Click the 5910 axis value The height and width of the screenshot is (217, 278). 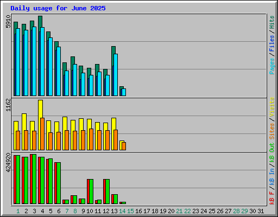(x=8, y=22)
